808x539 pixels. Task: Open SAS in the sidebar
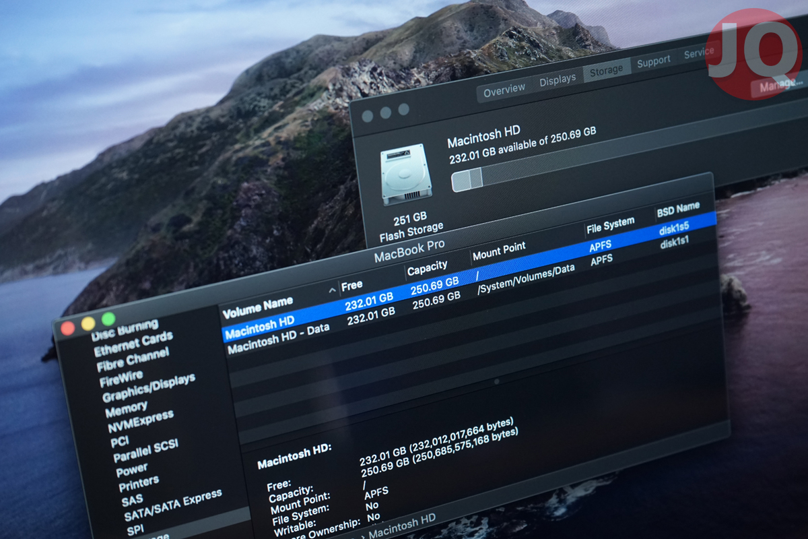(132, 501)
